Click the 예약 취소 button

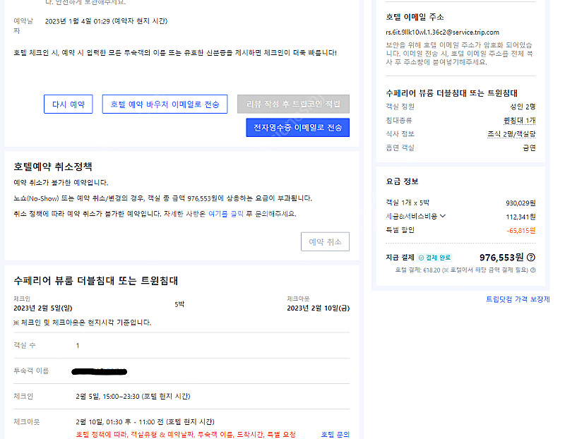point(325,241)
